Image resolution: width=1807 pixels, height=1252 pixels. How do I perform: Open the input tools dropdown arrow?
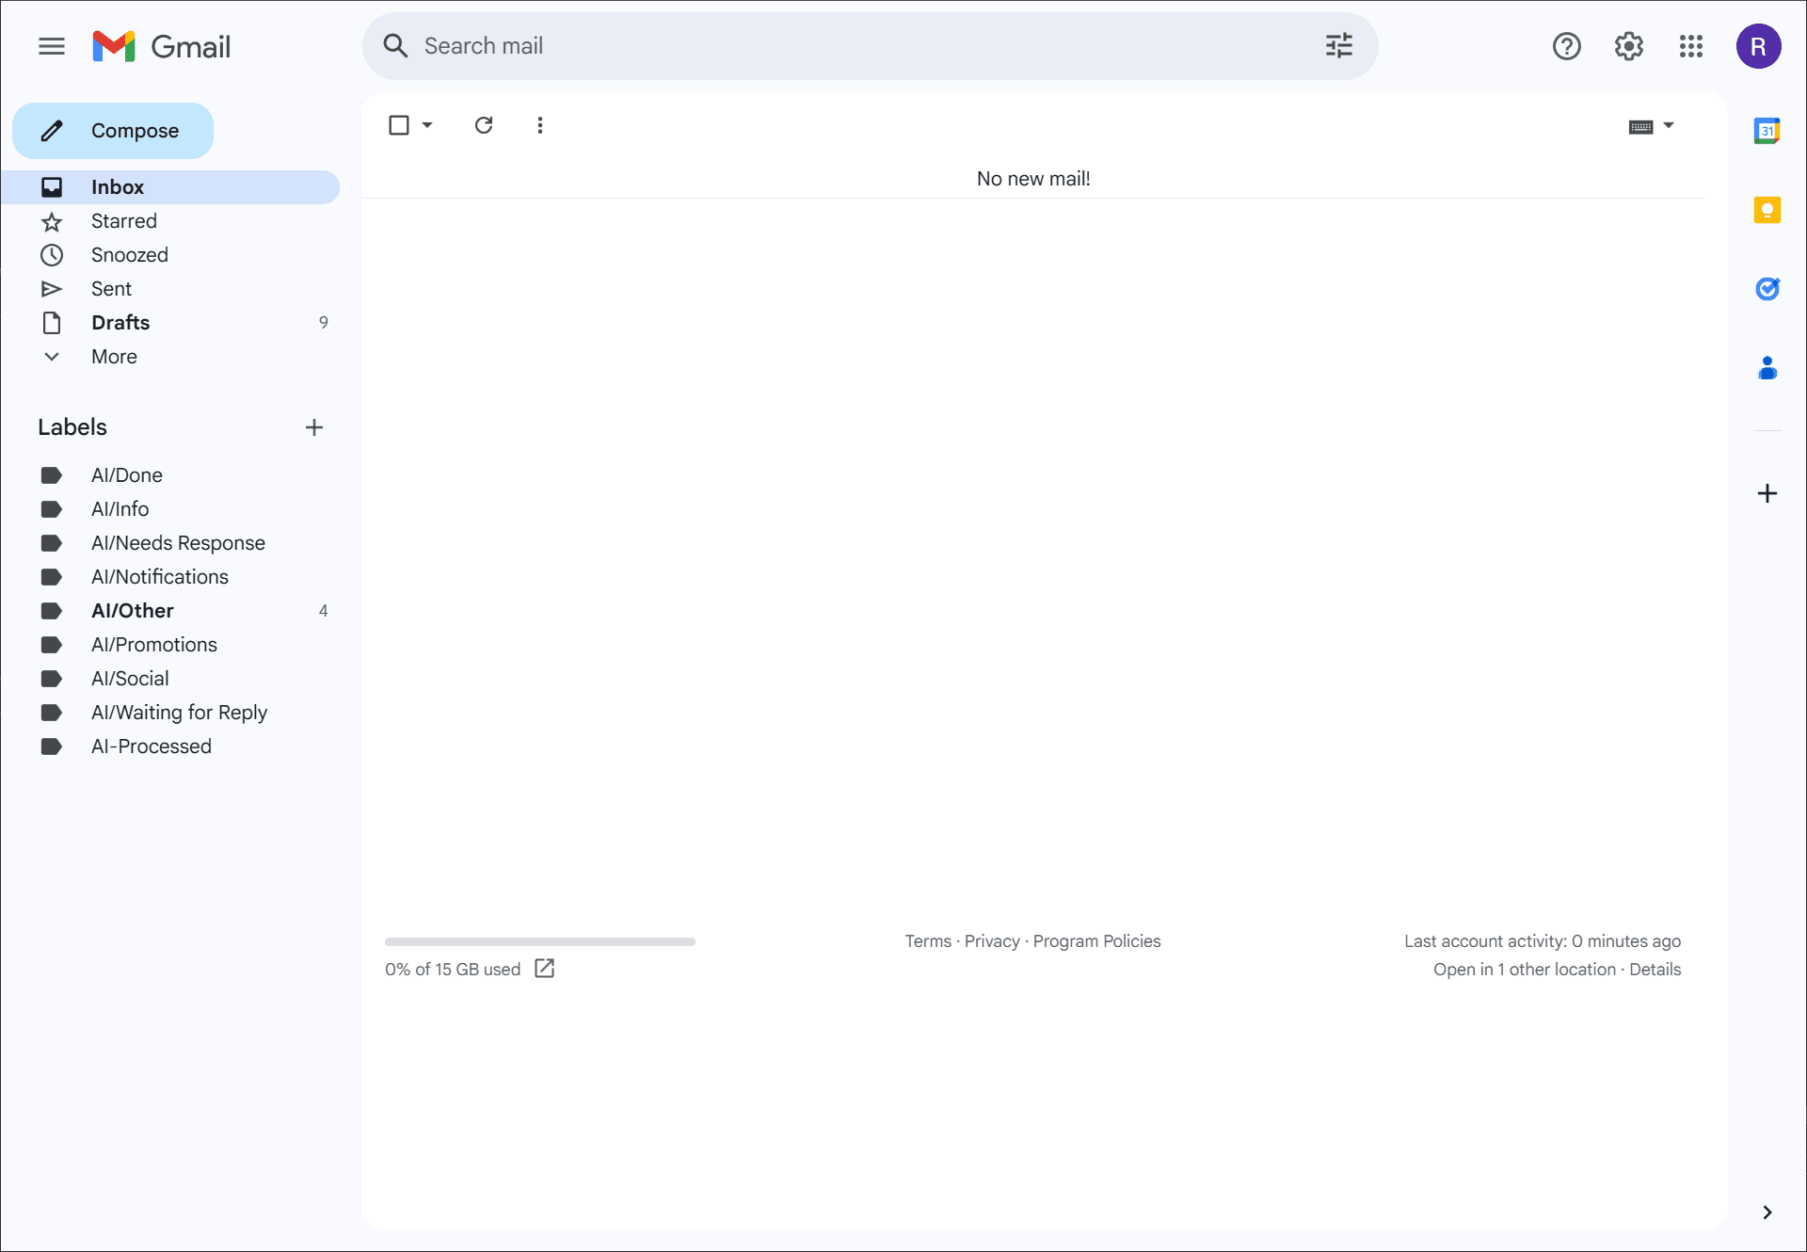[x=1668, y=125]
